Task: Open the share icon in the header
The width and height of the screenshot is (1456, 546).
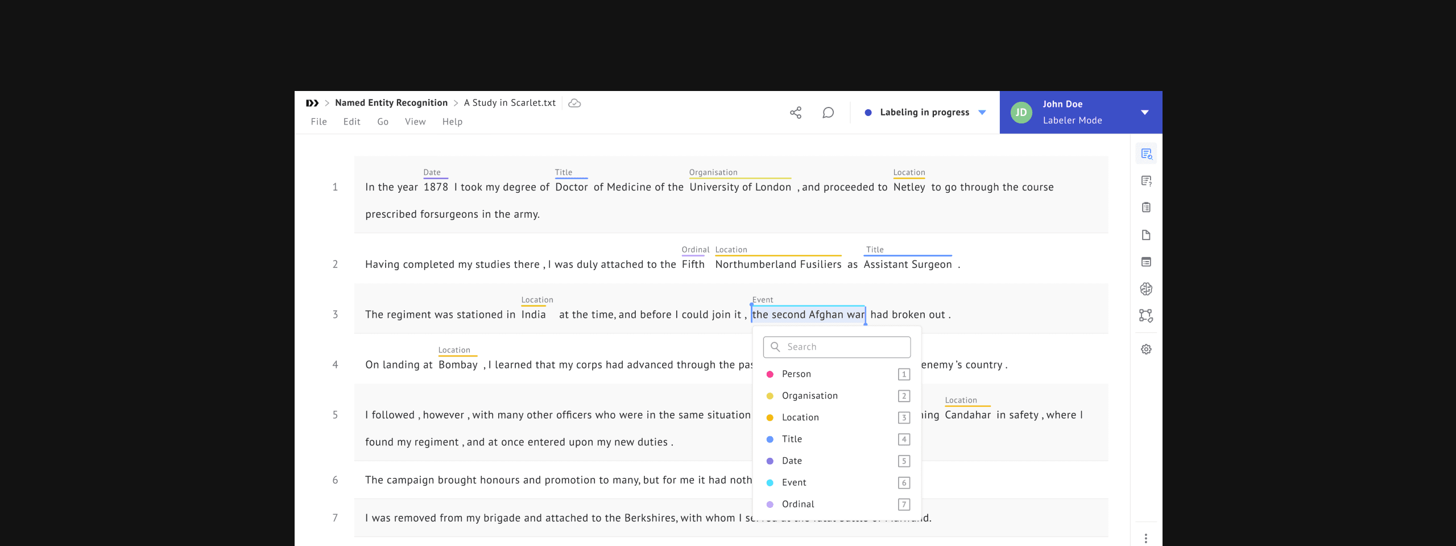Action: [x=796, y=113]
